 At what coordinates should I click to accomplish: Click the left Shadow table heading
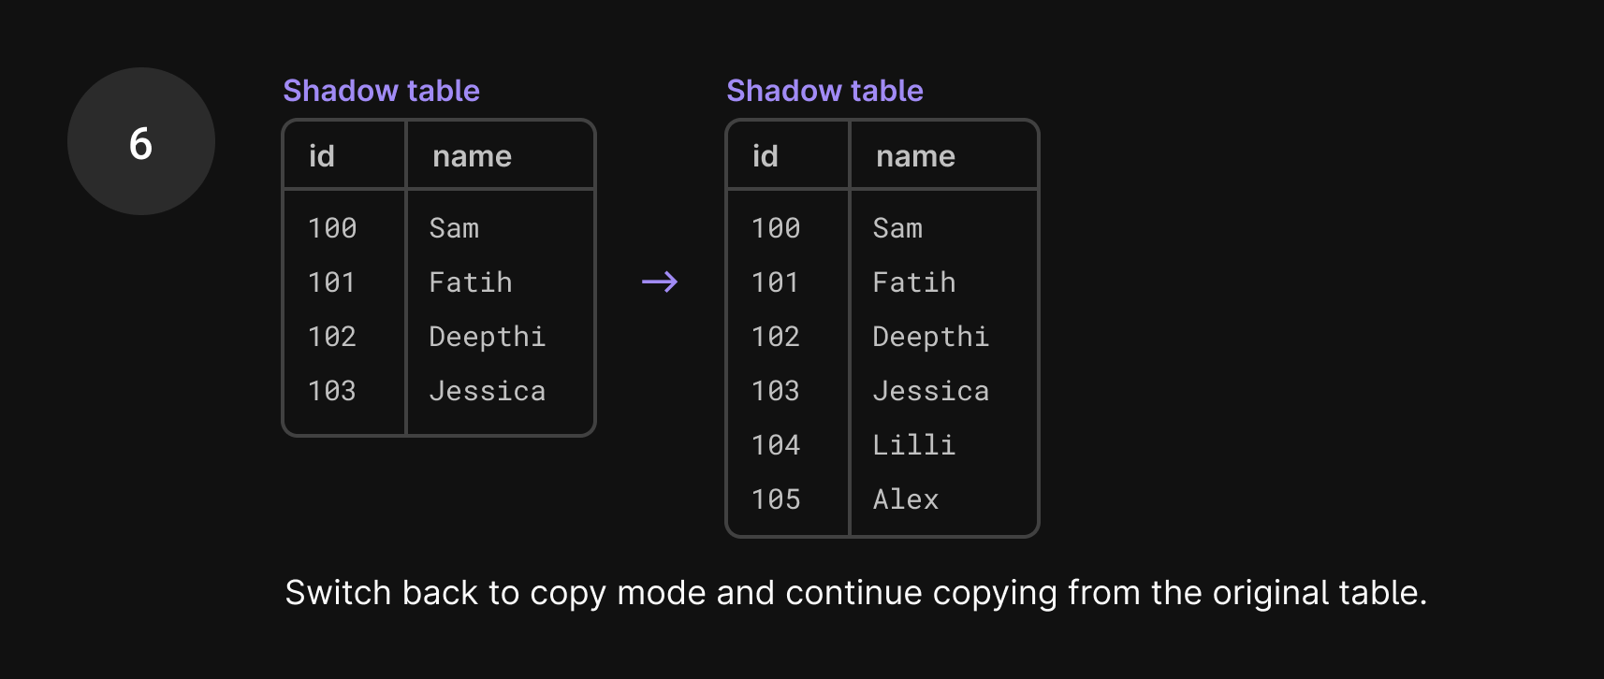pos(381,91)
